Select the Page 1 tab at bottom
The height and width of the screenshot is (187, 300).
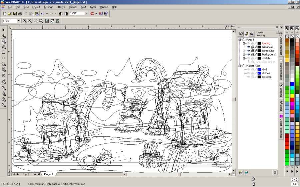[x=48, y=174]
